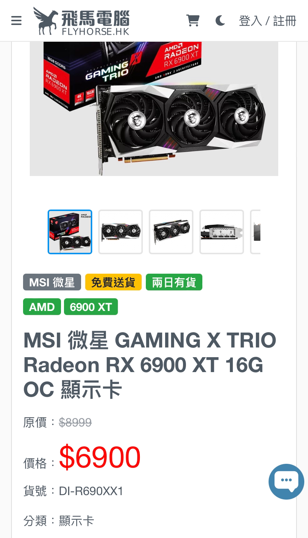Screen dimensions: 308x538
Task: Open the shopping cart
Action: click(193, 21)
